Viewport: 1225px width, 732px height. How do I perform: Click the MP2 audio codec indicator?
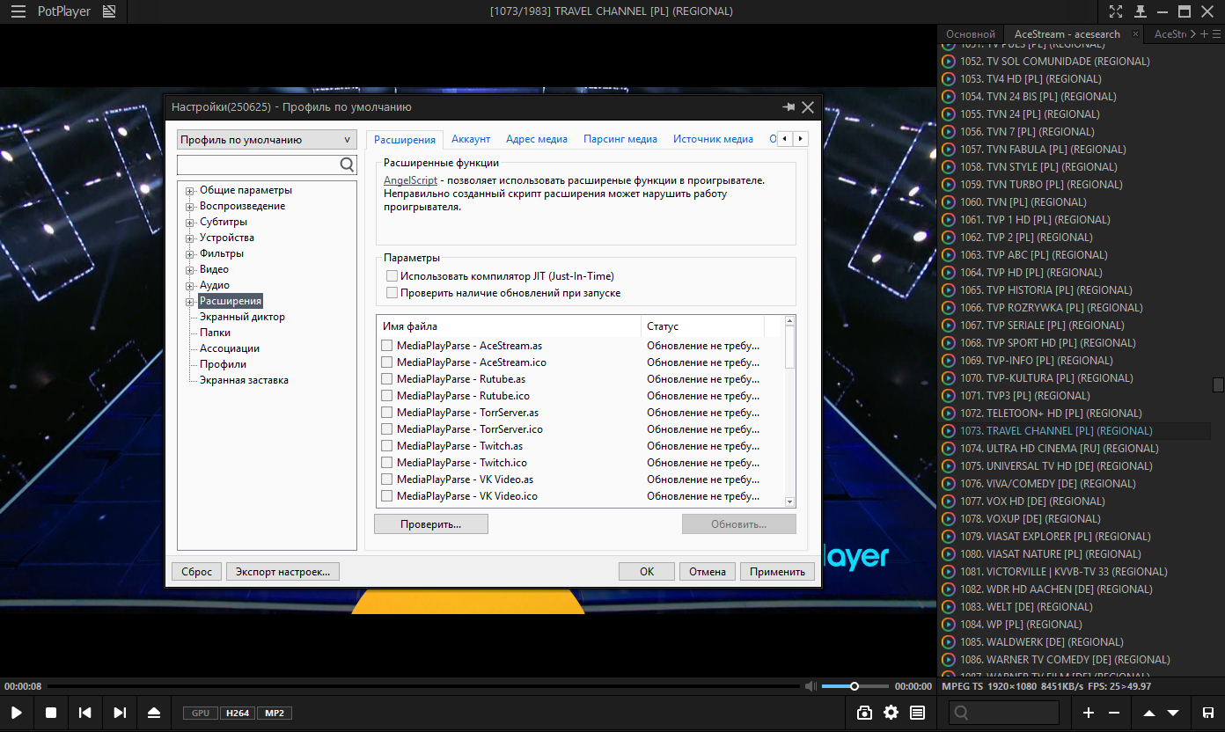tap(275, 713)
